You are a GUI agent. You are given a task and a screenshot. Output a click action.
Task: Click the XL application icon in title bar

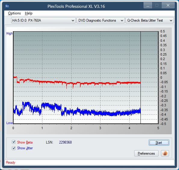click(7, 6)
